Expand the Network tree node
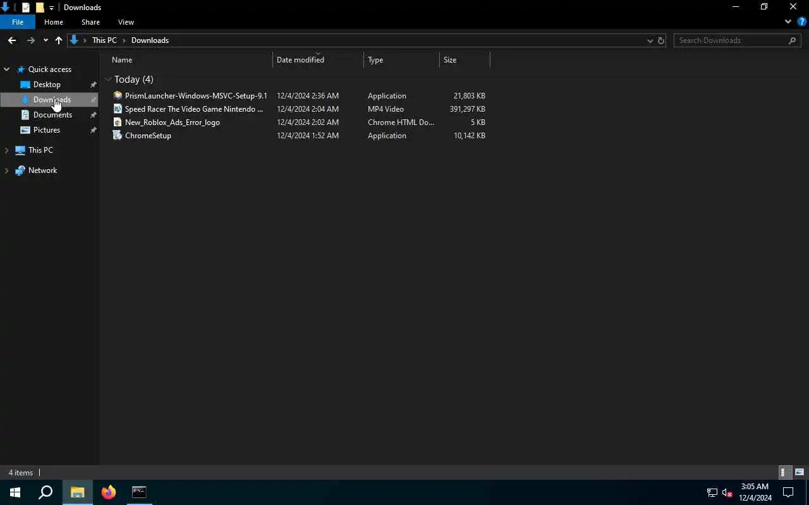The height and width of the screenshot is (505, 809). pyautogui.click(x=7, y=170)
